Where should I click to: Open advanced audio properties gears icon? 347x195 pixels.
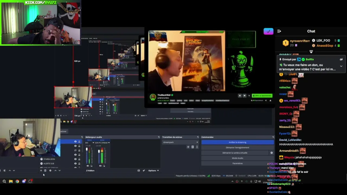(x=144, y=171)
